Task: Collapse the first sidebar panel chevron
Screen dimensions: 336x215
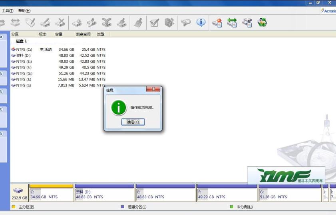Action: [x=1, y=37]
